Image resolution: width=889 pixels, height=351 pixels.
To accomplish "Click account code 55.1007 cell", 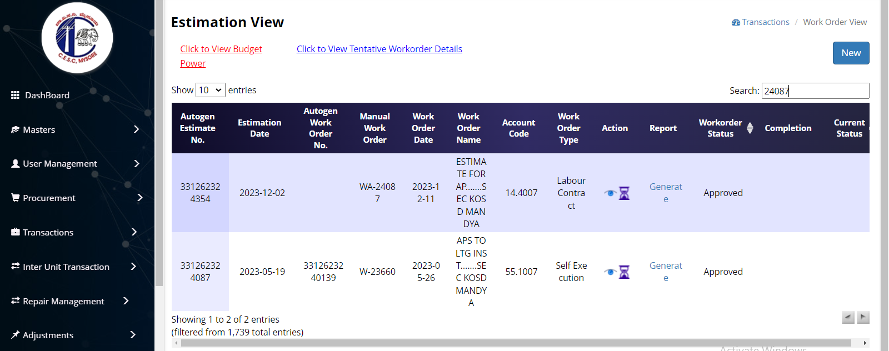I will tap(521, 272).
